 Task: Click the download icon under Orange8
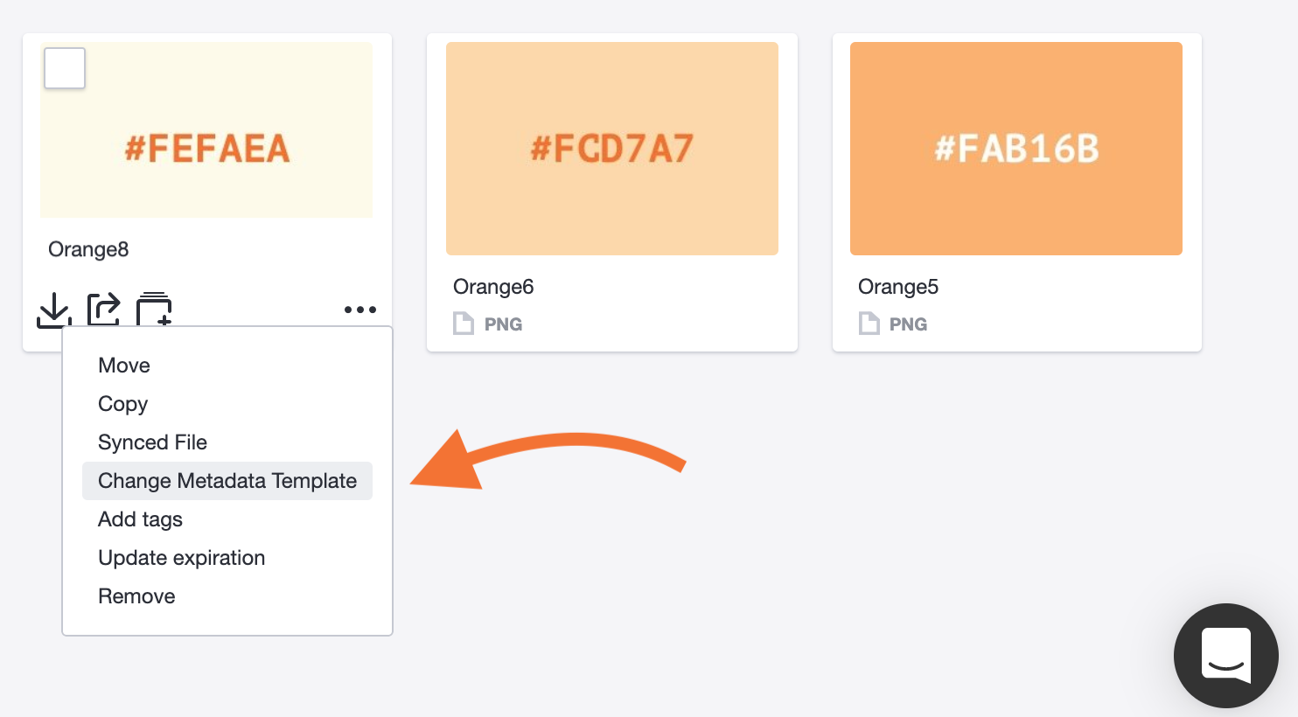point(54,310)
